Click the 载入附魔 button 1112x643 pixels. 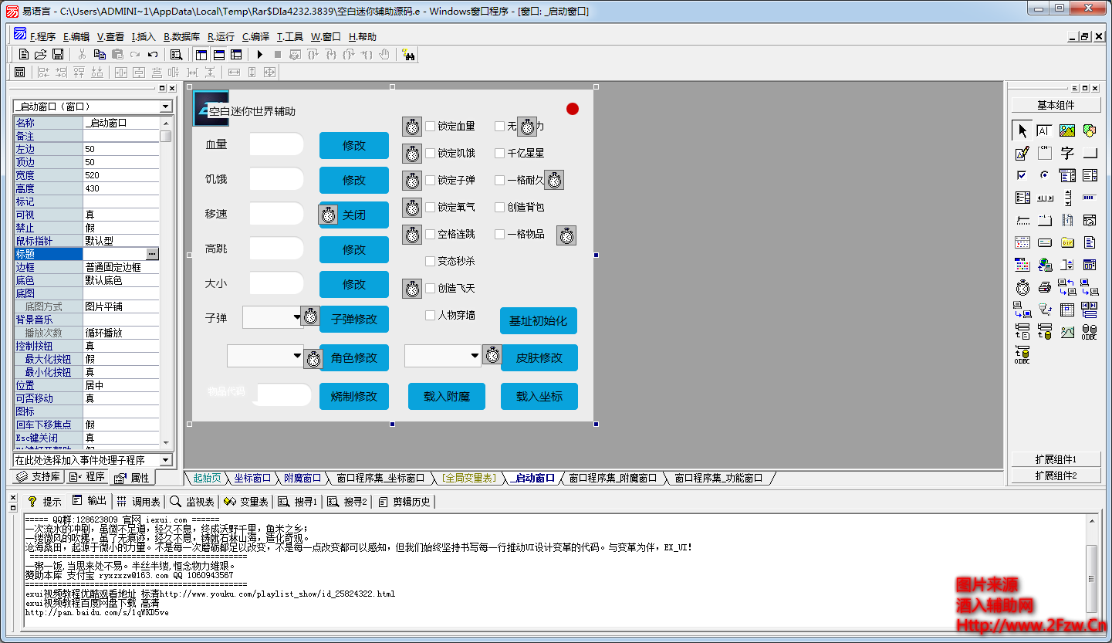(447, 396)
